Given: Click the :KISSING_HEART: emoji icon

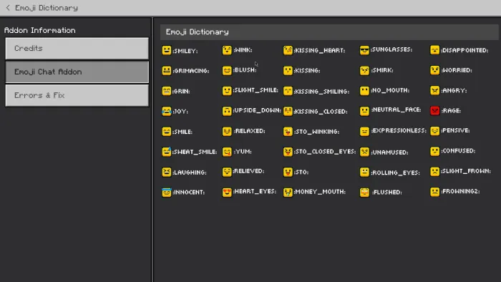Looking at the screenshot, I should coord(288,50).
